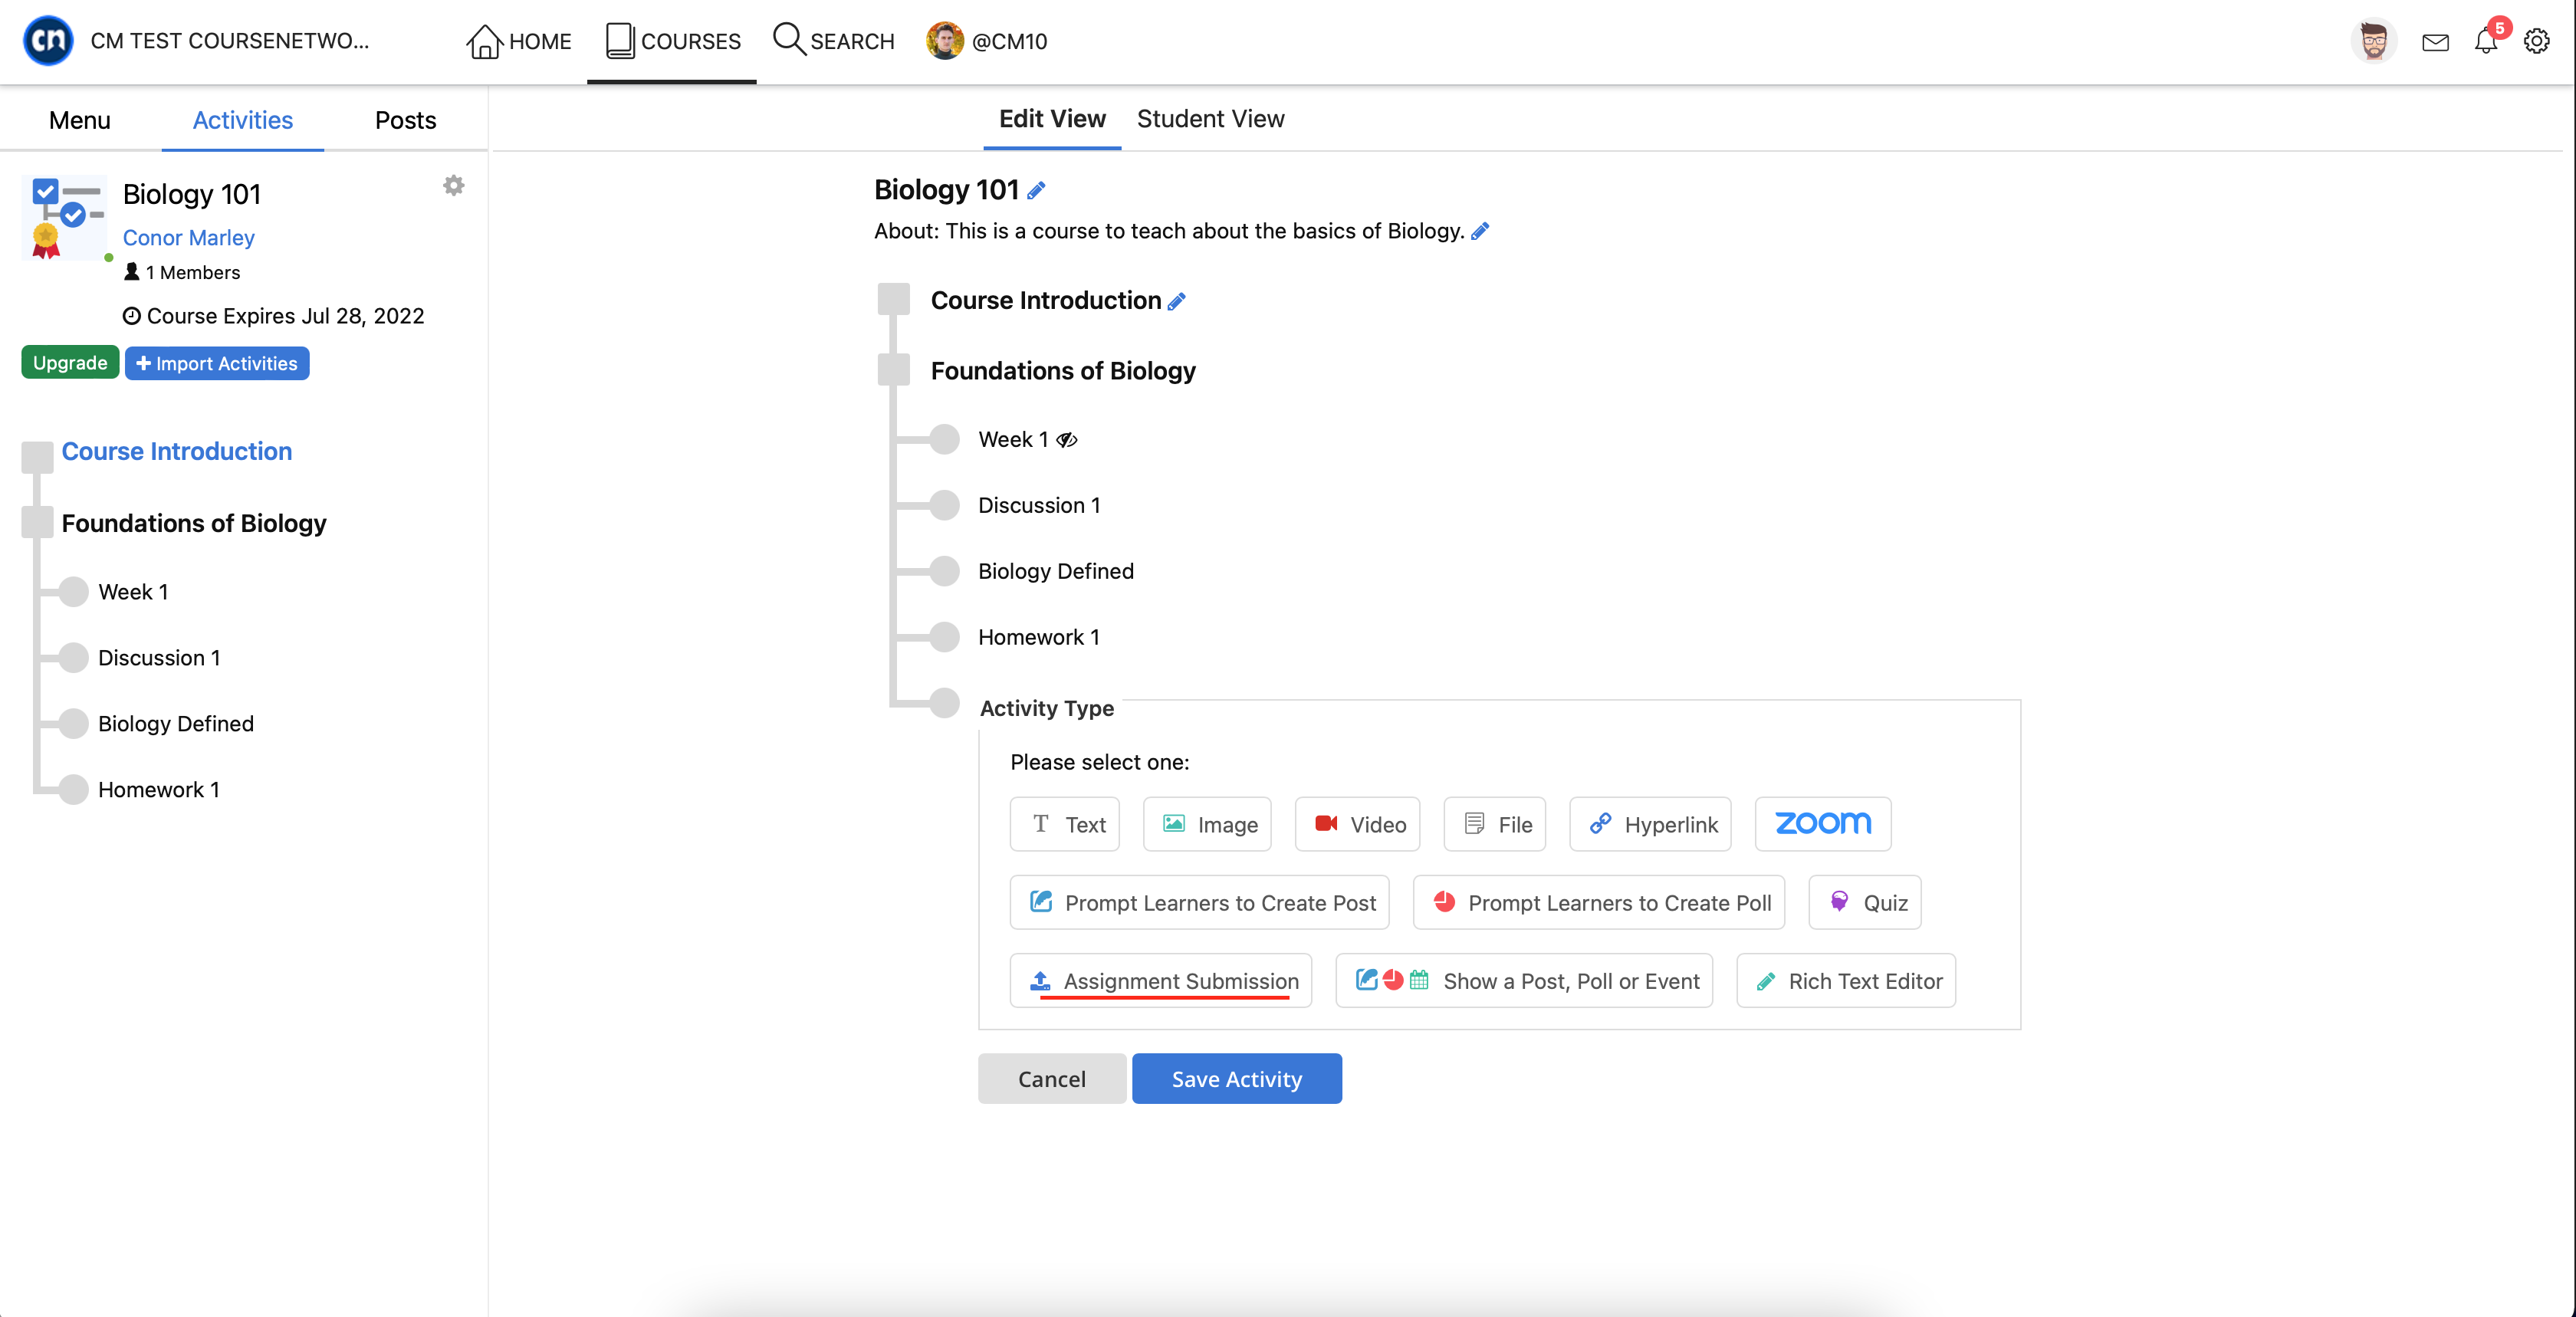Select the Video activity type

[x=1357, y=824]
